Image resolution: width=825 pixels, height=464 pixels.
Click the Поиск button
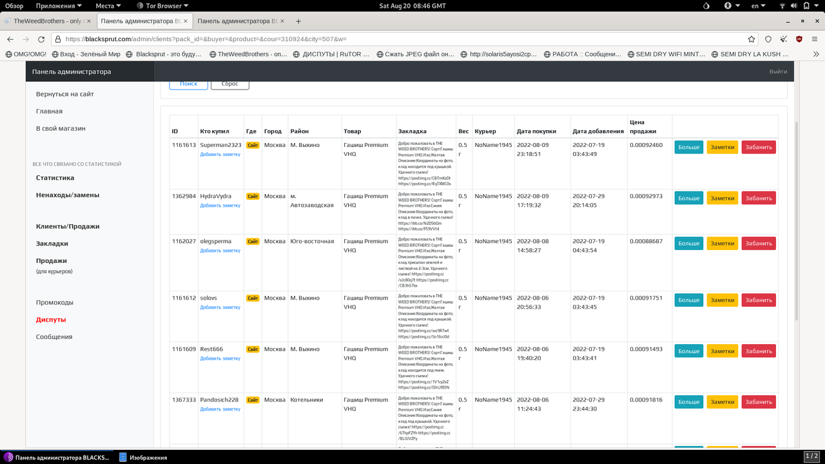[x=189, y=84]
